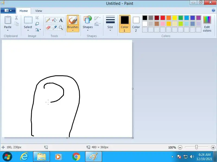
Task: Switch to the View tab
Action: click(39, 11)
